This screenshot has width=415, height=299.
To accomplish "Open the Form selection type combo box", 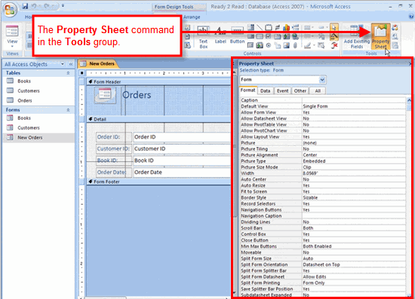I will (283, 80).
